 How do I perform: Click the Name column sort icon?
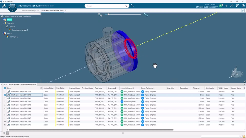click(41, 88)
